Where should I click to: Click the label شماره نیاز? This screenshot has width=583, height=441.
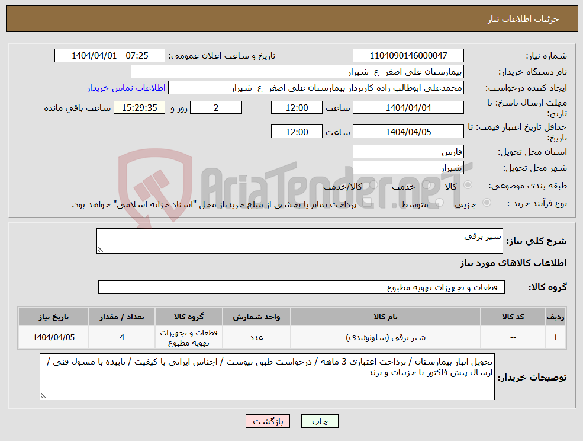[546, 56]
